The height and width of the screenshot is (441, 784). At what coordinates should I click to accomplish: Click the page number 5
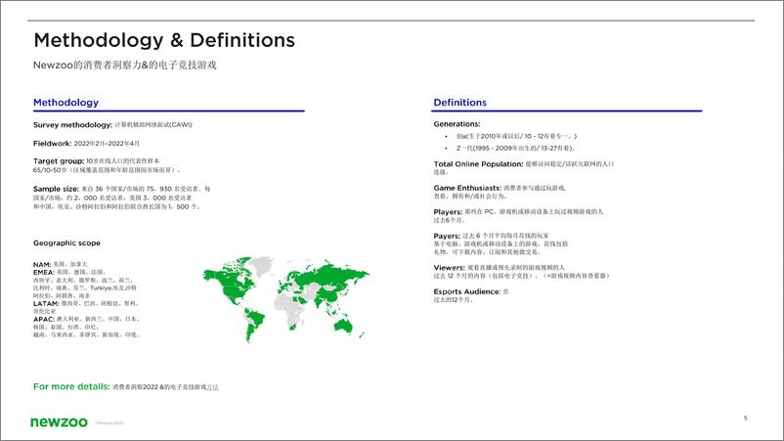tap(745, 418)
